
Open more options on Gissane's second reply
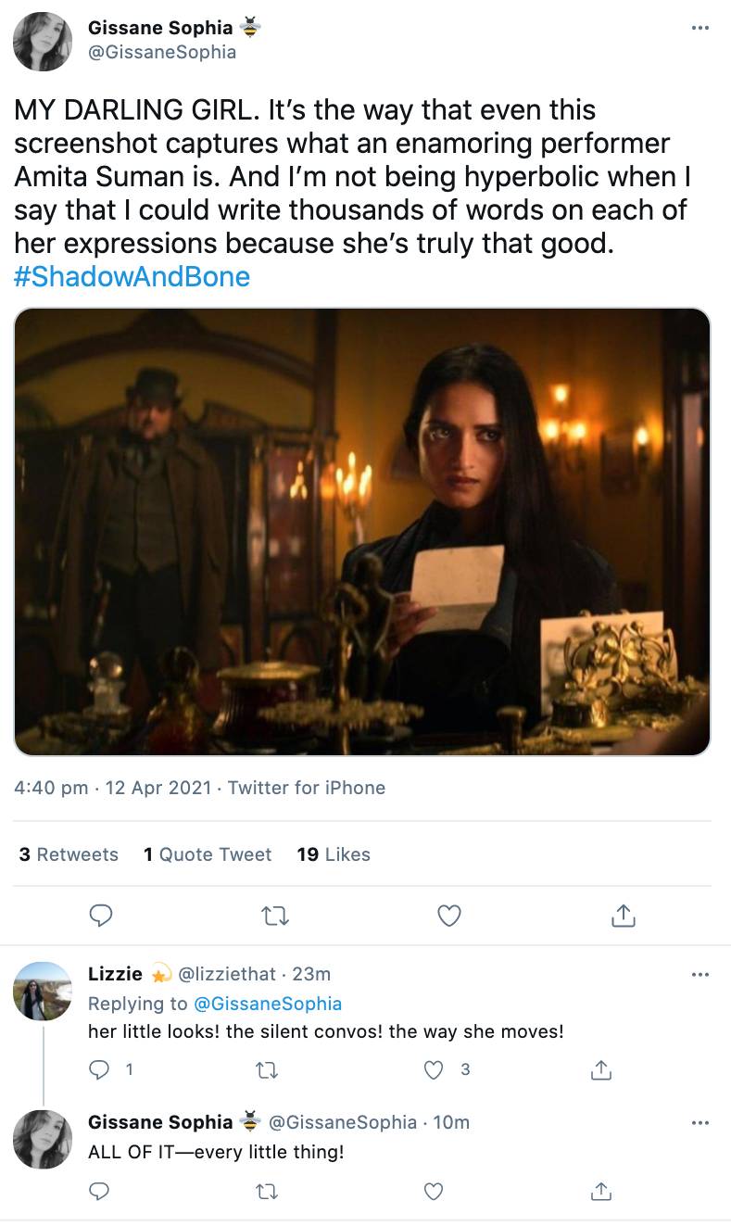pyautogui.click(x=700, y=1121)
